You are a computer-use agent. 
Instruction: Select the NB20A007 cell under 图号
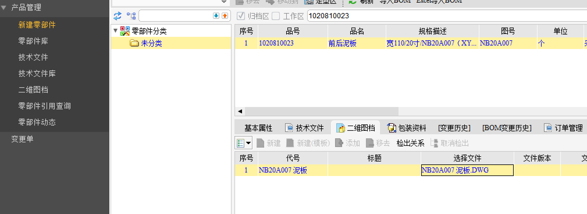[508, 43]
